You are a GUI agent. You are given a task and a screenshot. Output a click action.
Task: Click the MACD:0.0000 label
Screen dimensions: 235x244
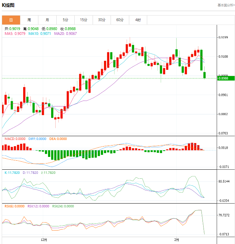(x=15, y=139)
